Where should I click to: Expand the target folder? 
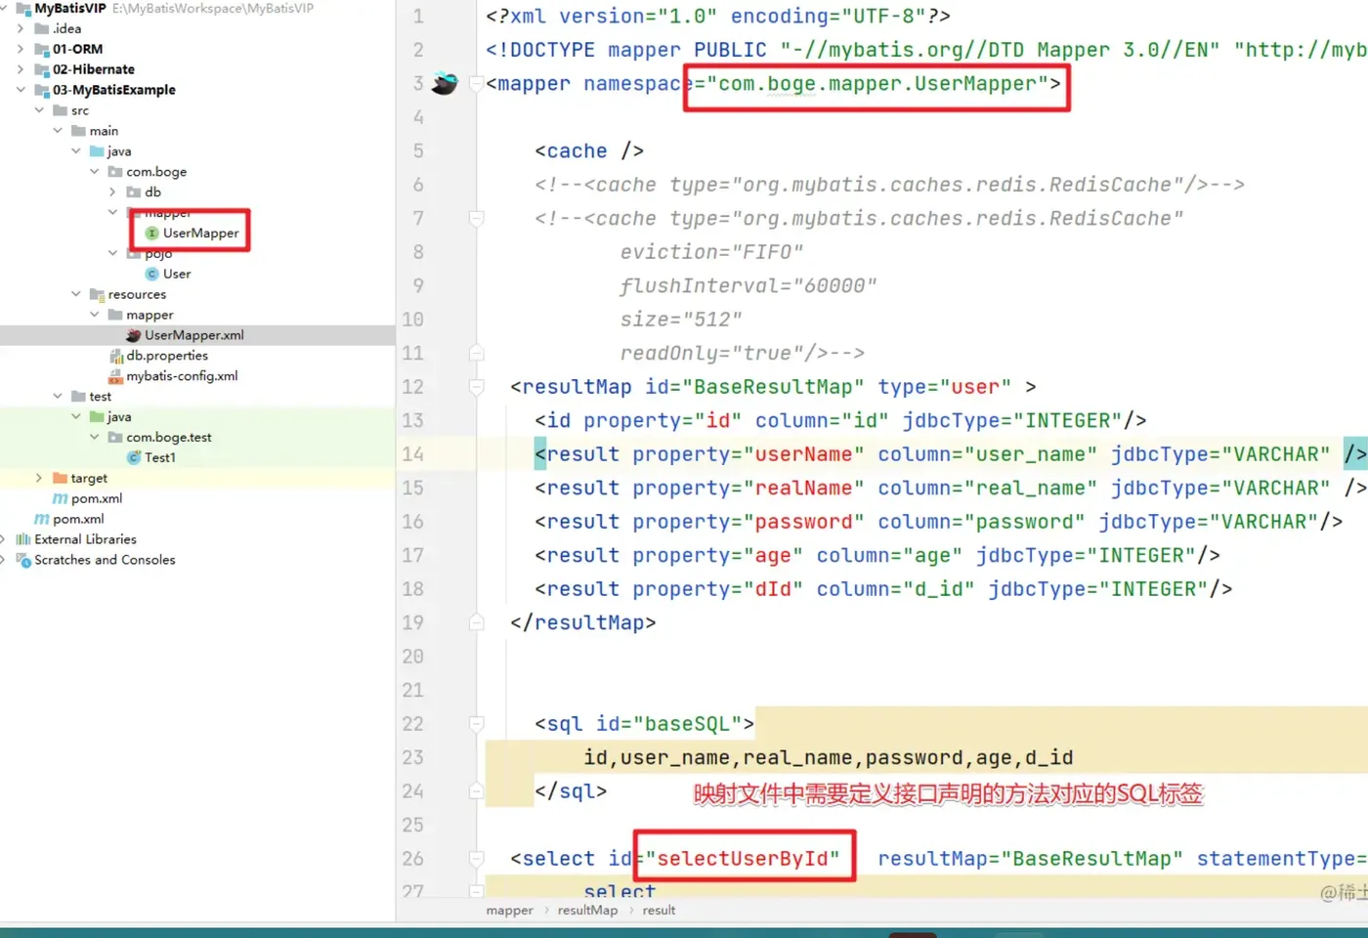pos(39,479)
